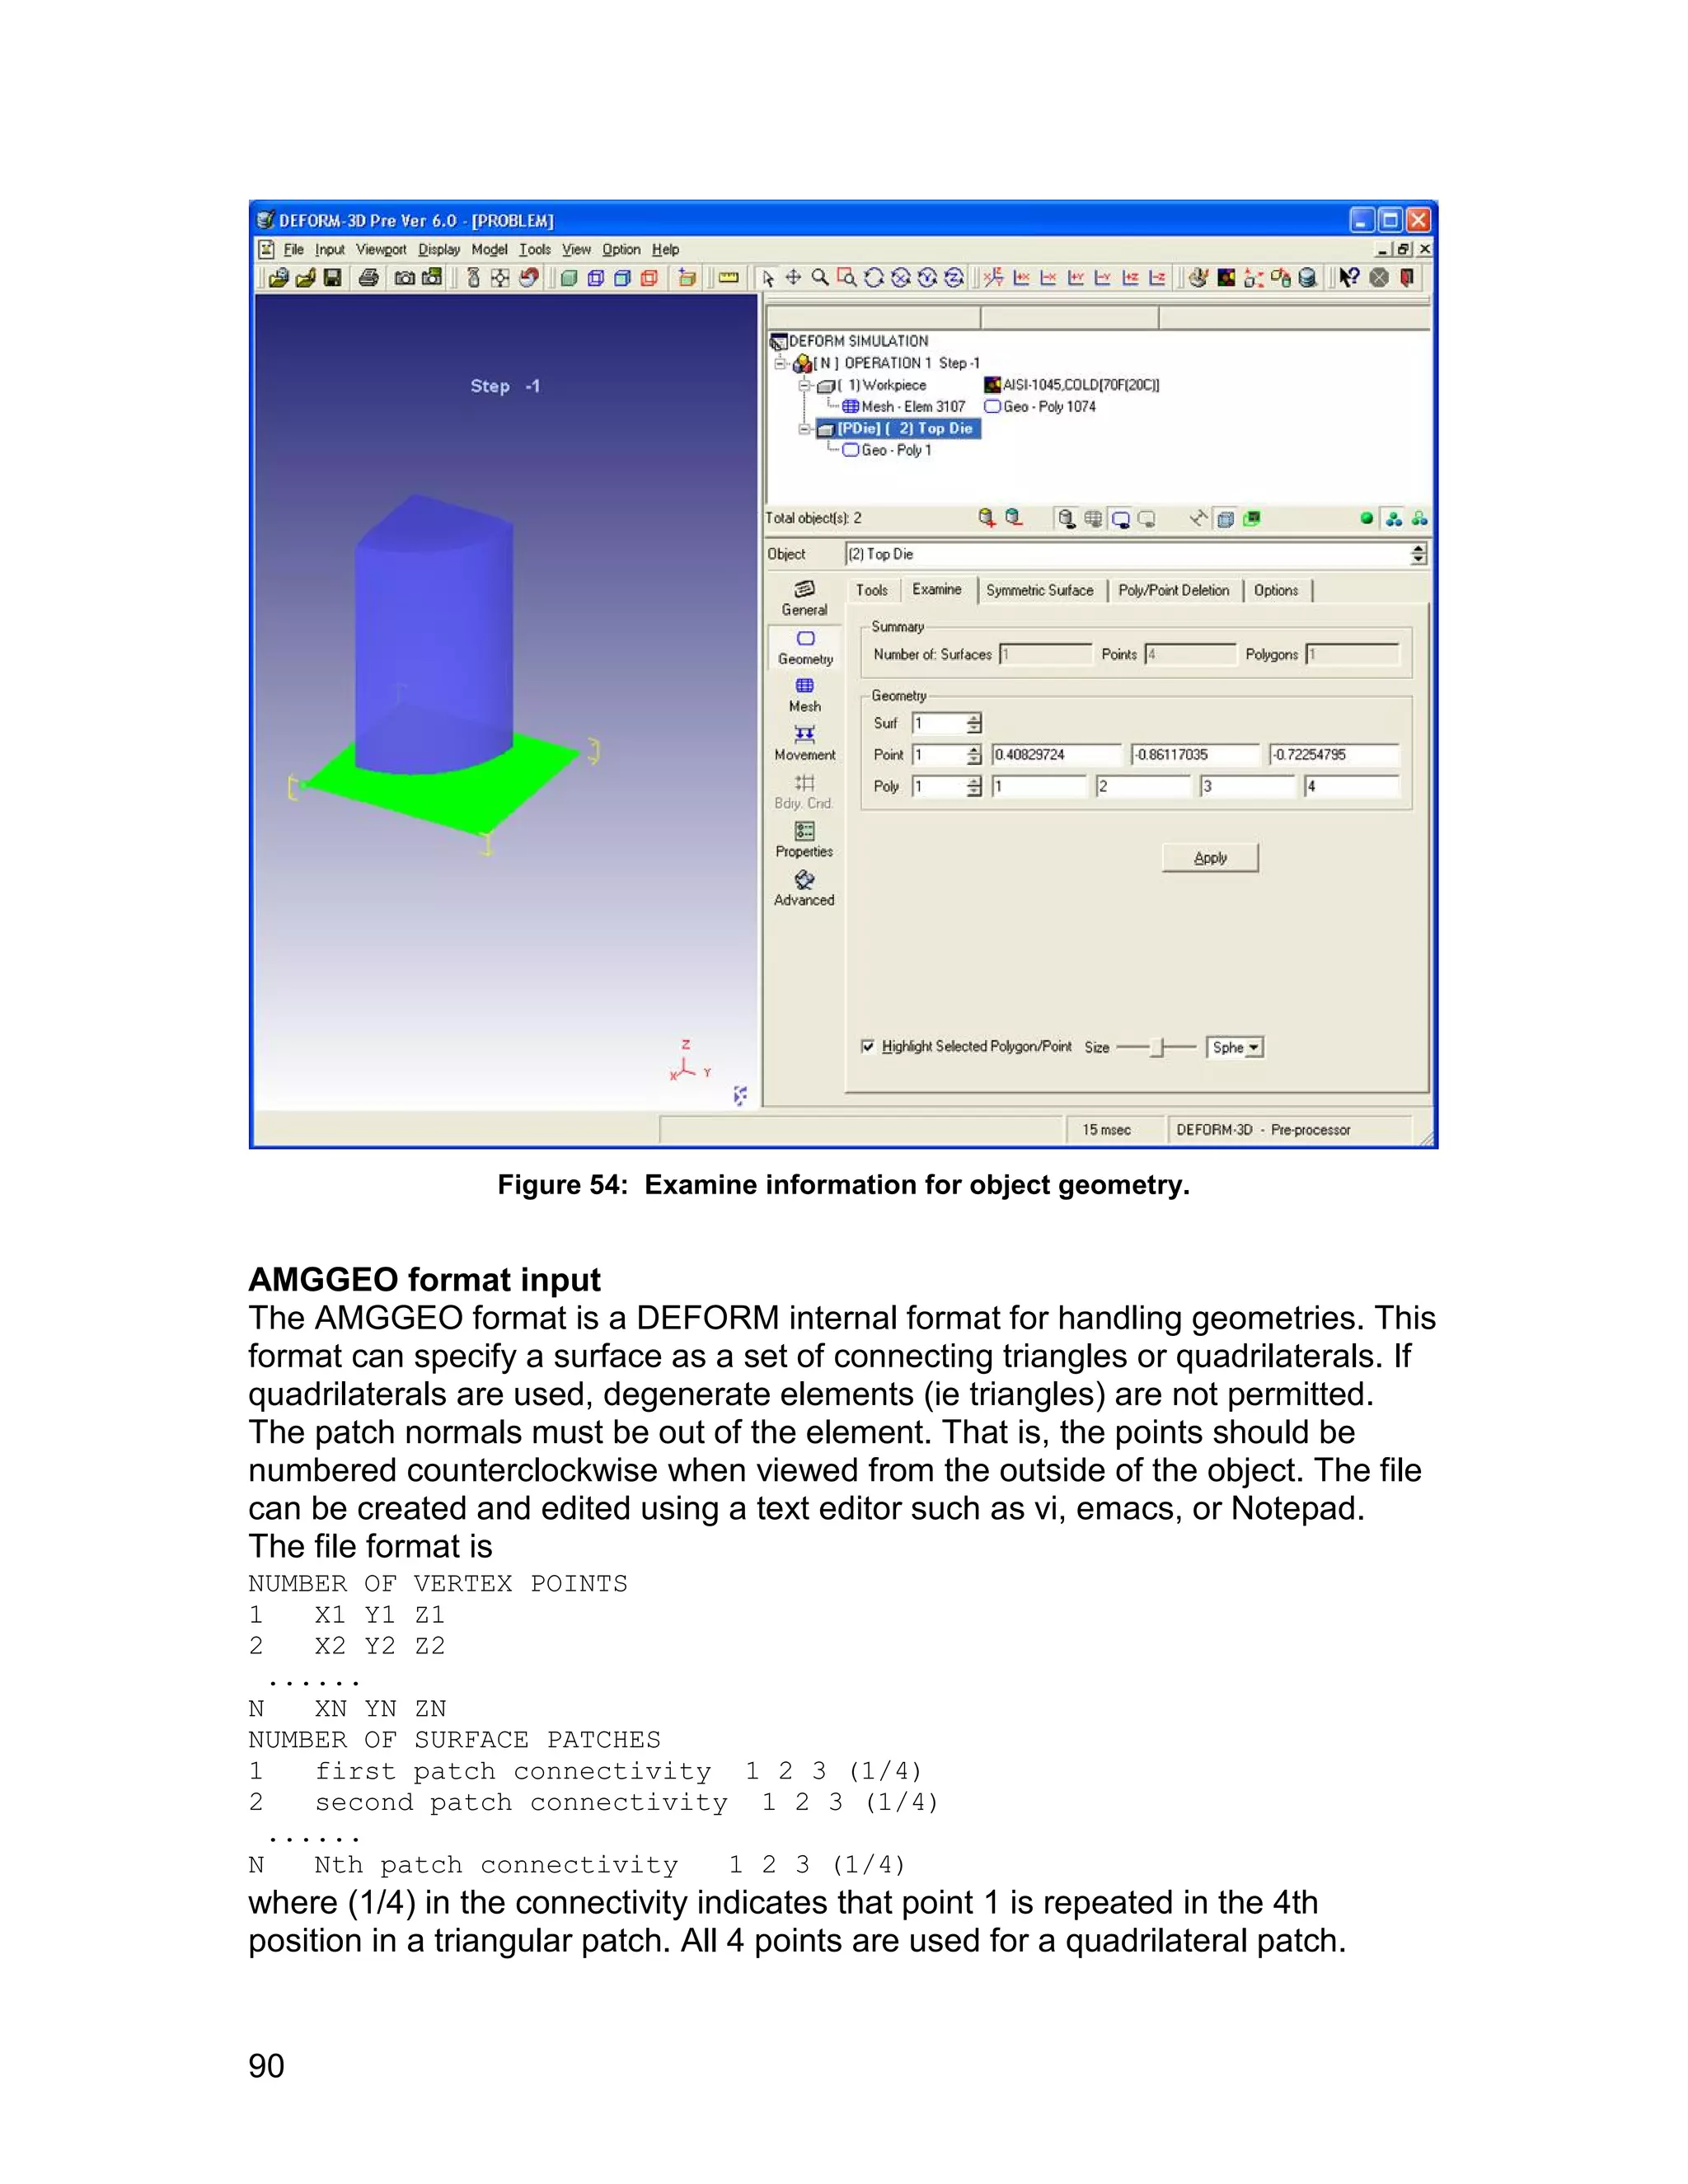The image size is (1688, 2184).
Task: Open the Tools menu
Action: coord(535,249)
